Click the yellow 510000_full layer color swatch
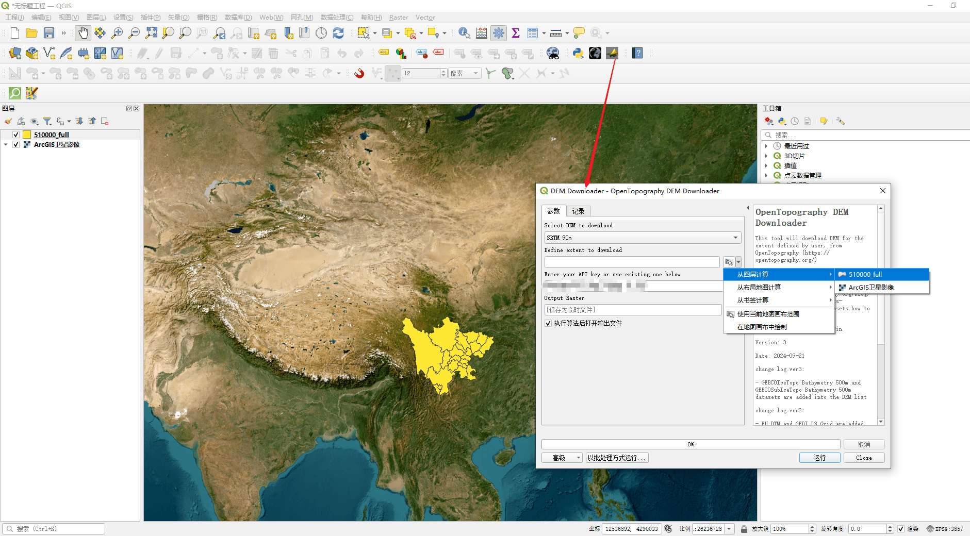 point(27,135)
